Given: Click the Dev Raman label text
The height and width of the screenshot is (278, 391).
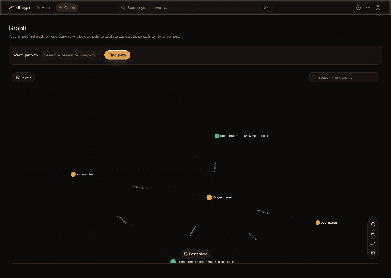Looking at the screenshot, I should (329, 223).
